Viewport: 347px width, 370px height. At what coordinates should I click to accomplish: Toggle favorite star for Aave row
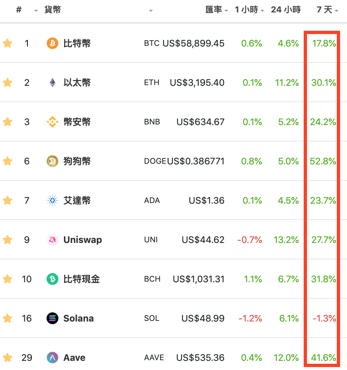click(8, 358)
